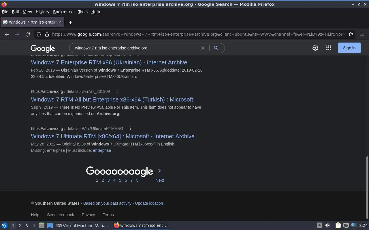Click the network status tray icon
369x230 pixels.
(x=346, y=225)
